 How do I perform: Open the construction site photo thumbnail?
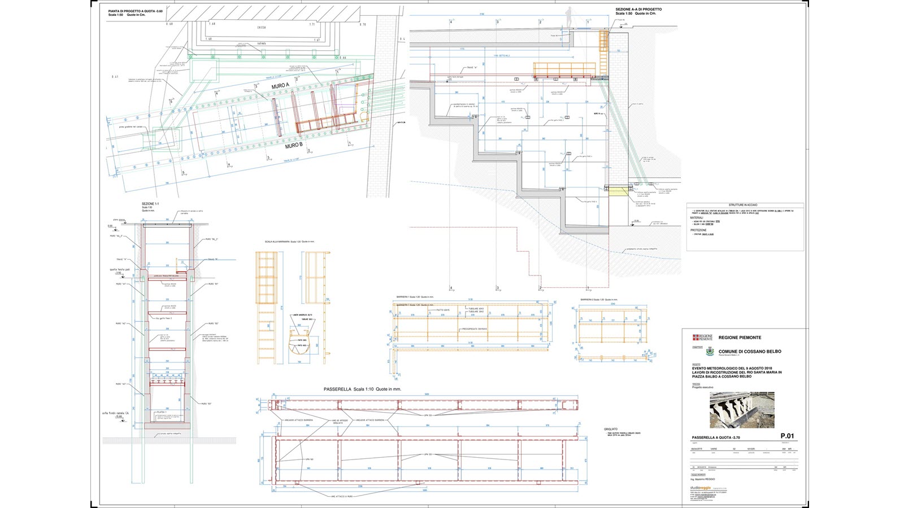pyautogui.click(x=742, y=410)
